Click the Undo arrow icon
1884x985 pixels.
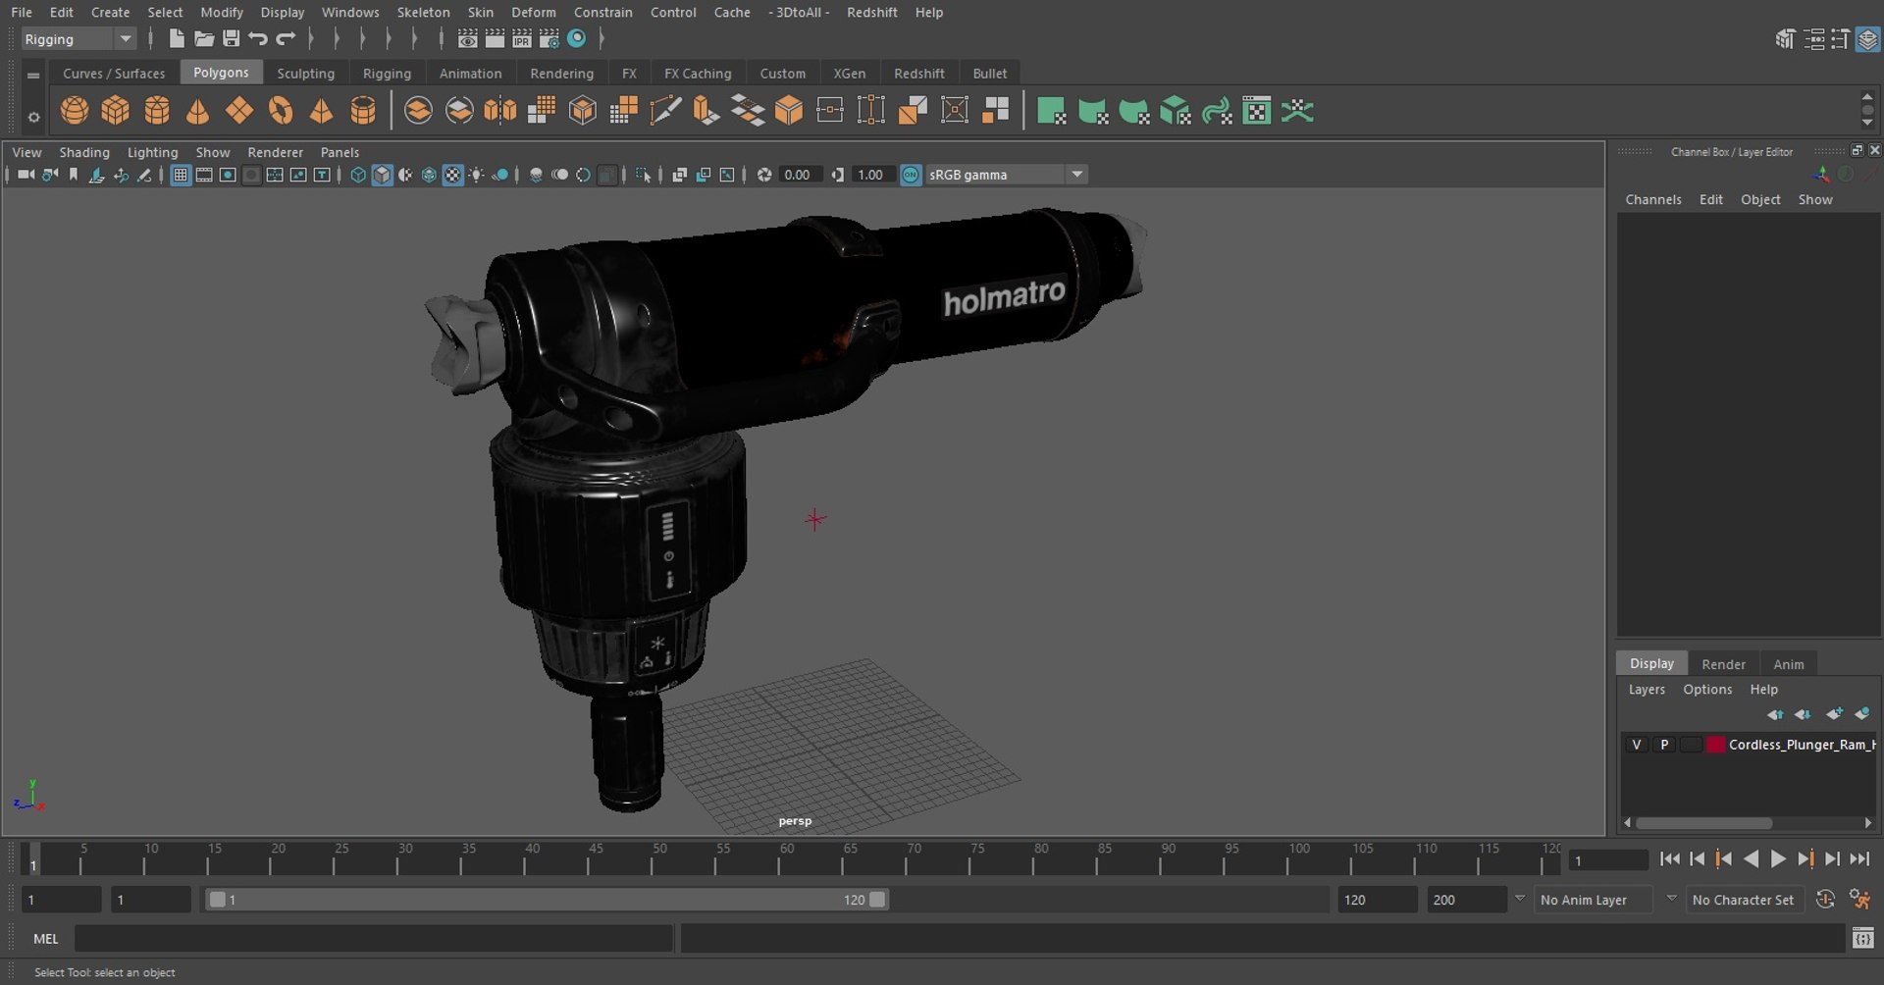point(258,39)
